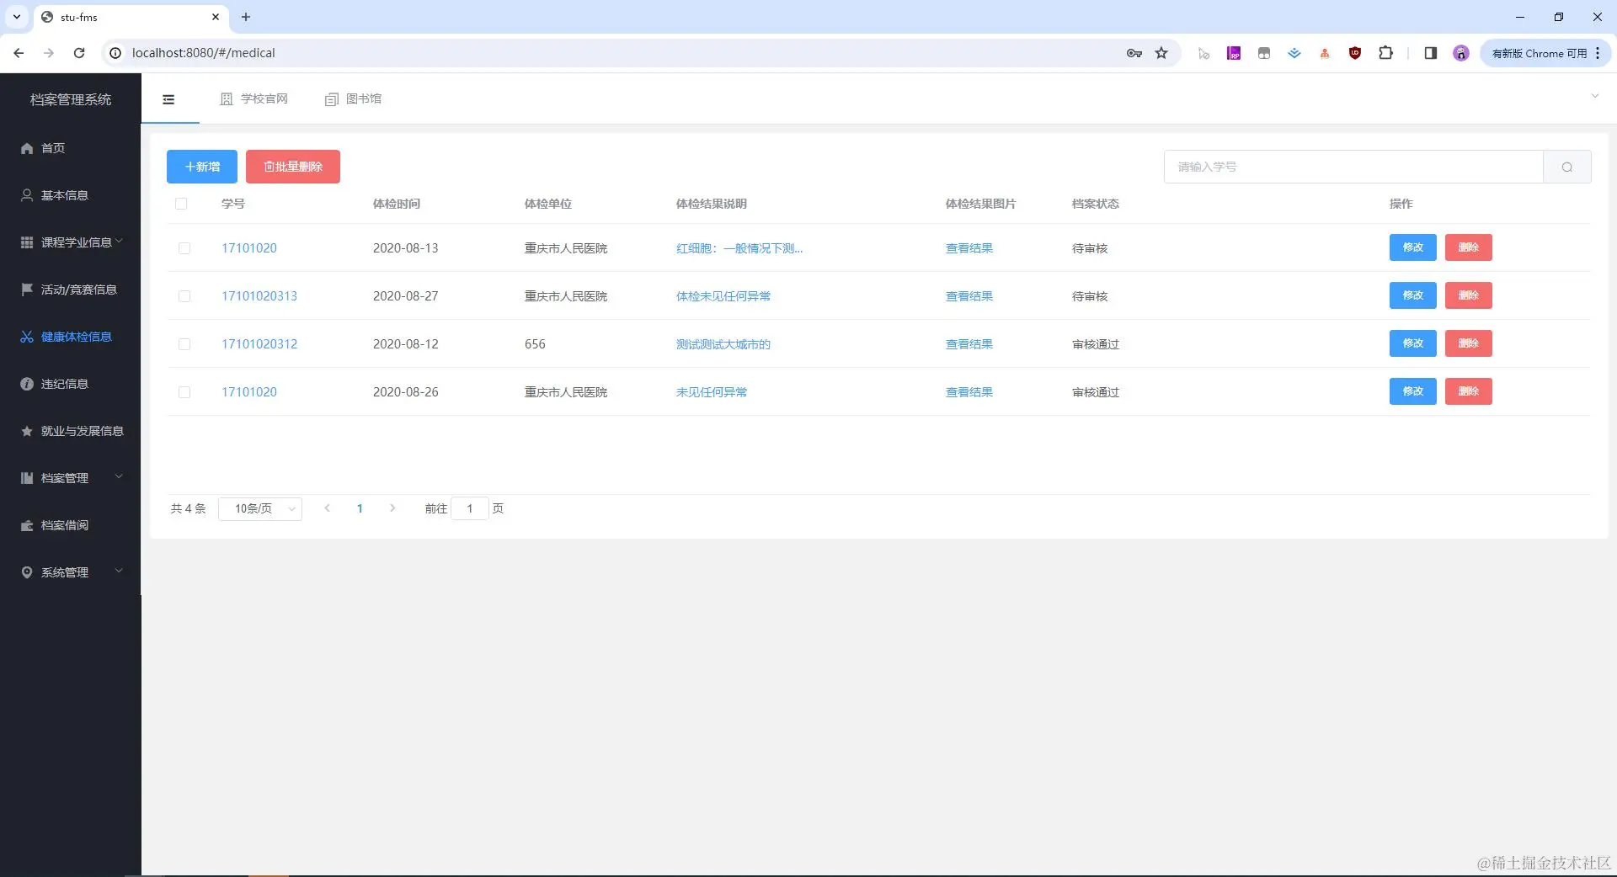This screenshot has width=1617, height=877.
Task: Click the 新增 add button
Action: click(x=202, y=167)
